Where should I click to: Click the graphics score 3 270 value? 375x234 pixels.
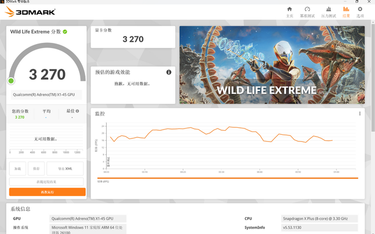click(133, 39)
